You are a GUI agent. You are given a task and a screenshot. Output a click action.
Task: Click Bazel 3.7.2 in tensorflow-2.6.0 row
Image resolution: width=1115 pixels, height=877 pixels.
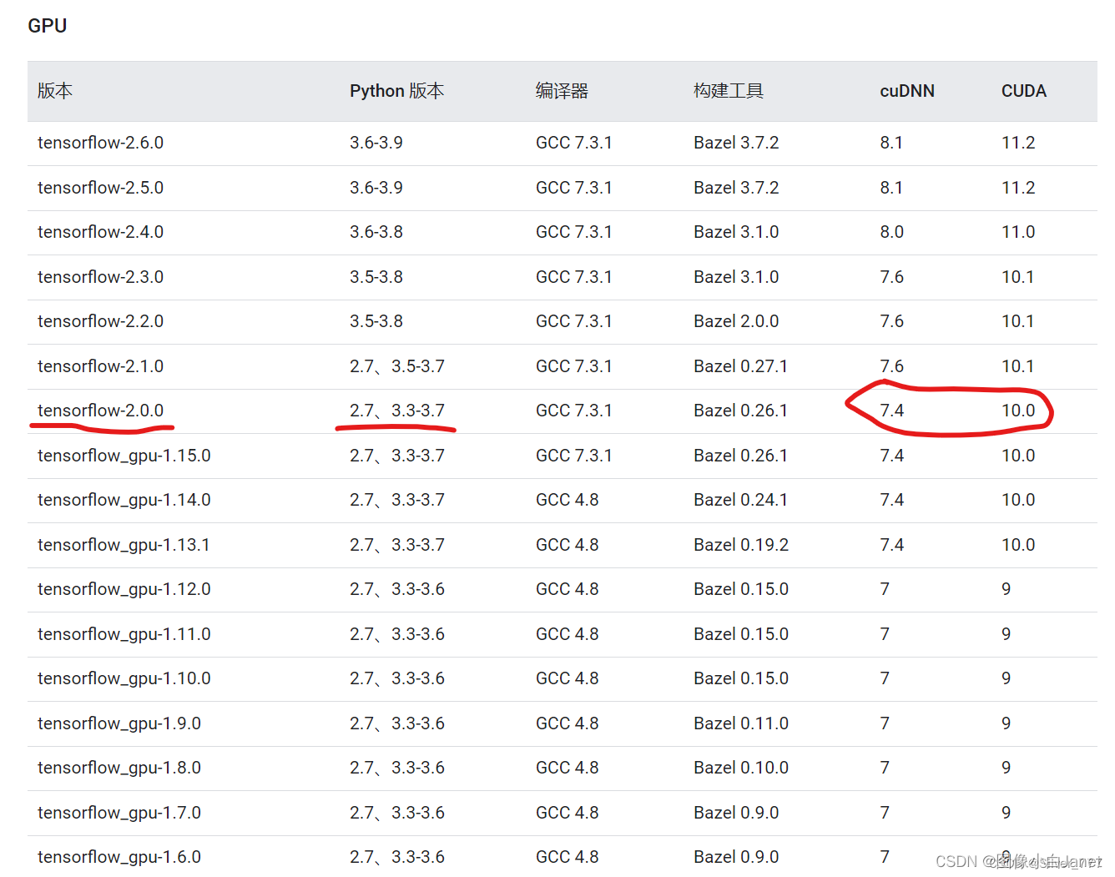[x=736, y=143]
